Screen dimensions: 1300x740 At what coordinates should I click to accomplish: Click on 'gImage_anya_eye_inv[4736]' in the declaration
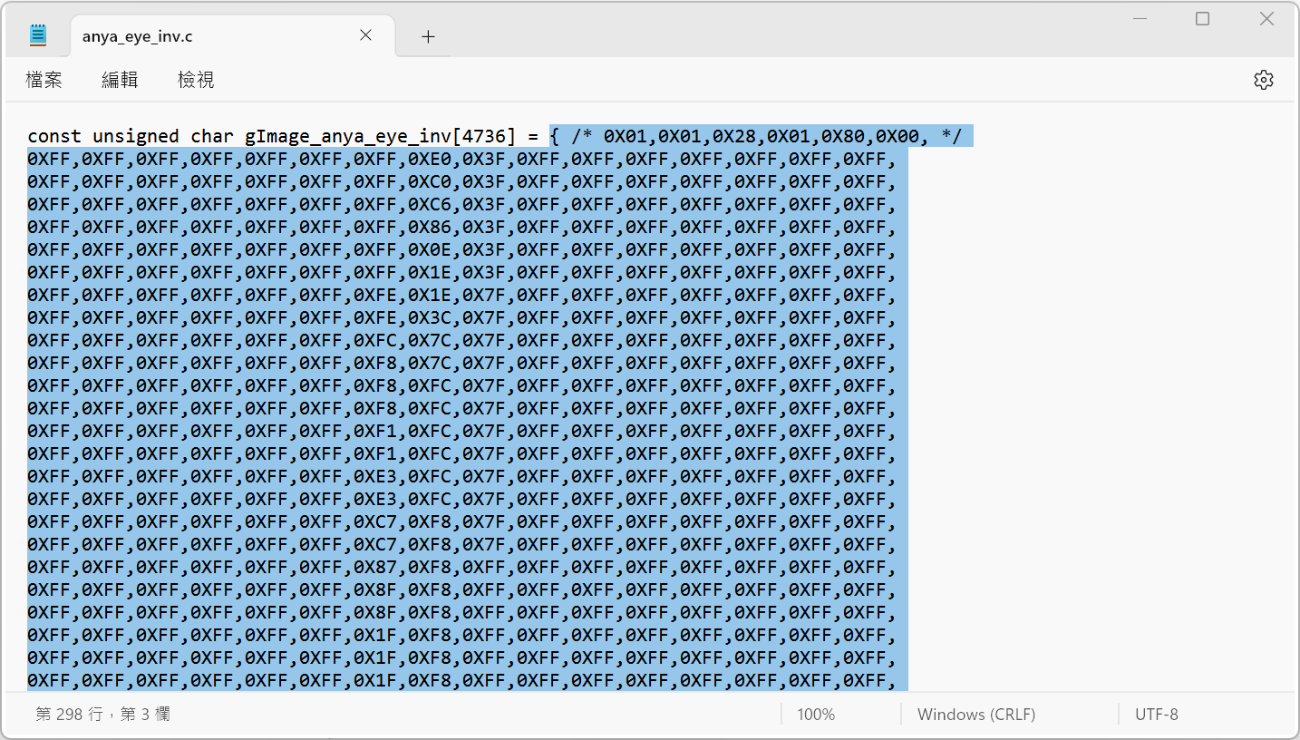click(380, 136)
